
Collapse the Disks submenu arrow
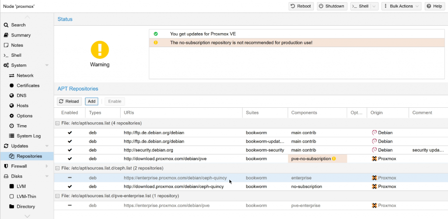click(x=47, y=176)
